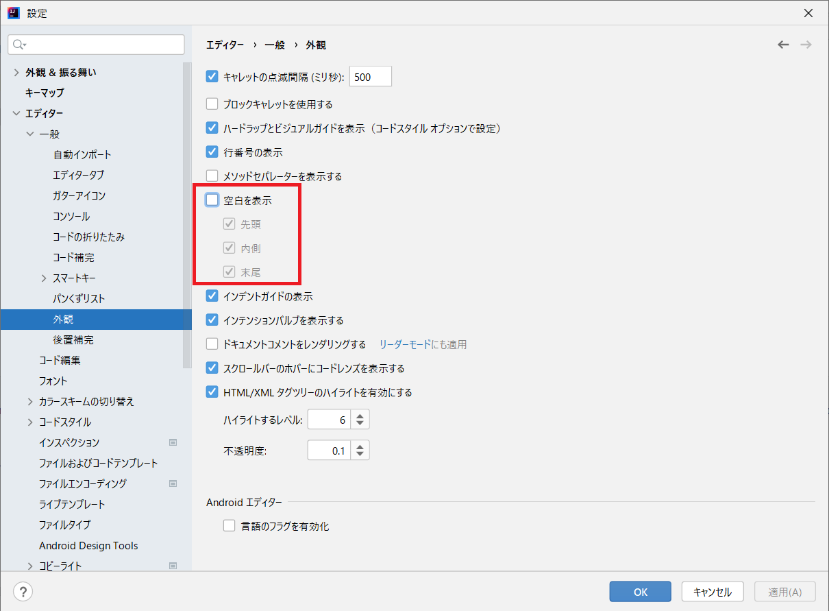Toggle HTML/XML タグツリーのハイライト checkbox

pos(212,393)
